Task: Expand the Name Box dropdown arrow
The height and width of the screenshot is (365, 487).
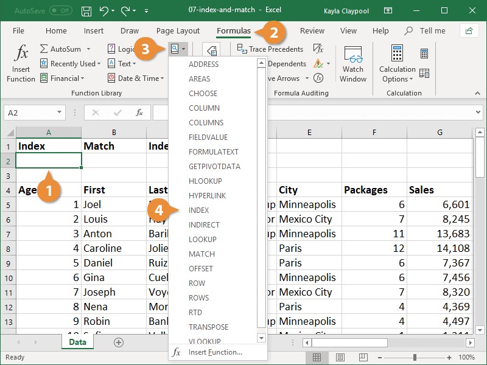Action: pos(59,113)
